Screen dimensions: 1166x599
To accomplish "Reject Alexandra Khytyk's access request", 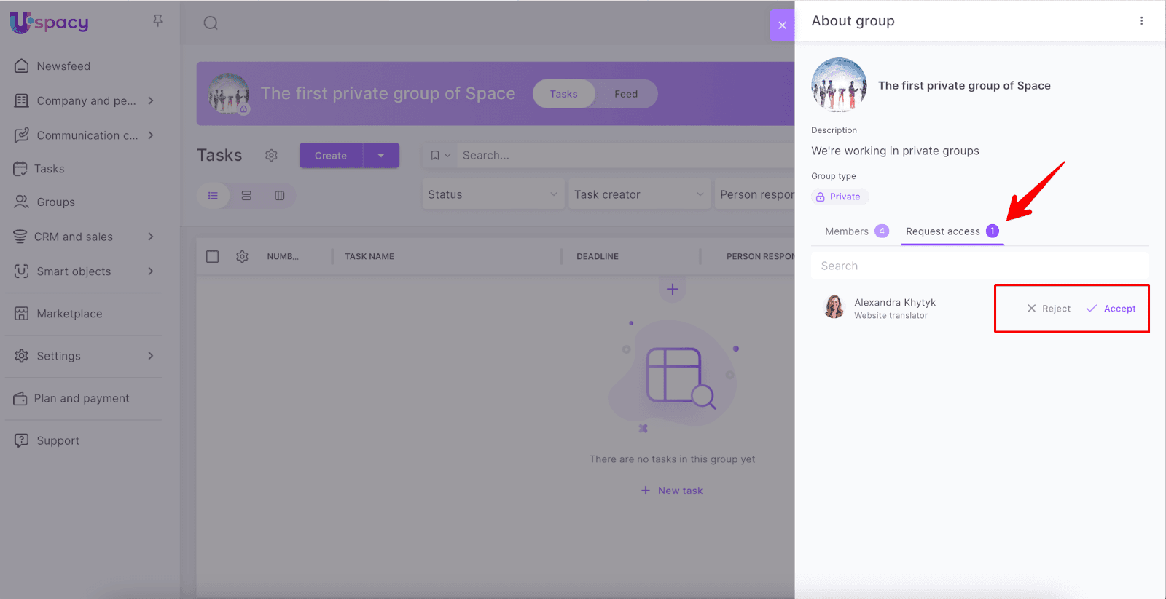I will point(1049,309).
